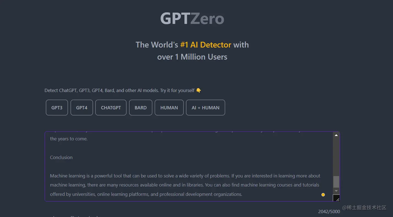Image resolution: width=393 pixels, height=217 pixels.
Task: Click the textarea resize handle corner
Action: [336, 198]
